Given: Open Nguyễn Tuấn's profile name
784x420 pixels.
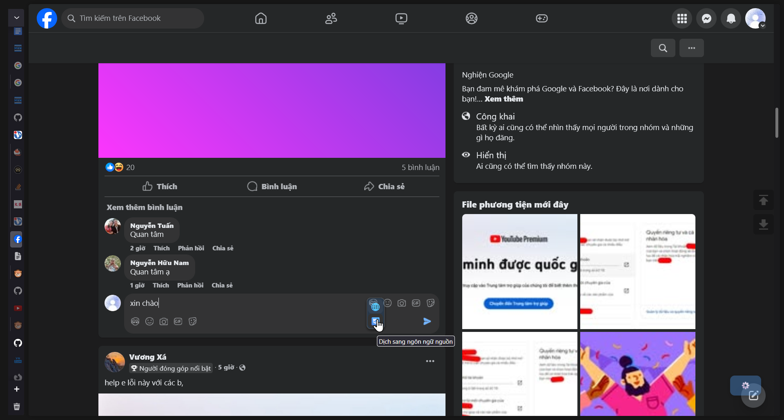Looking at the screenshot, I should (152, 225).
